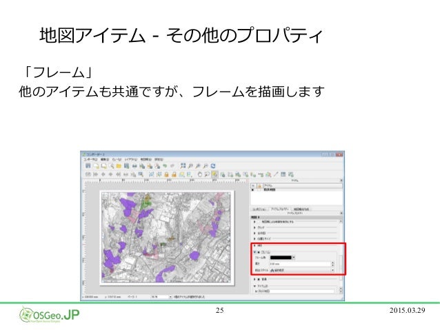The height and width of the screenshot is (330, 440).
Task: Toggle the 背景 (Background) checkbox
Action: click(x=259, y=280)
